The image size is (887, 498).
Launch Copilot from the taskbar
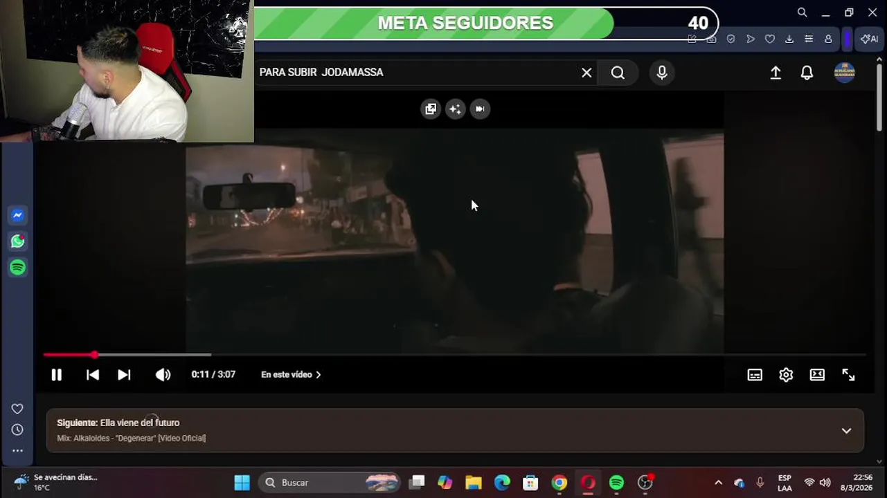pyautogui.click(x=445, y=483)
